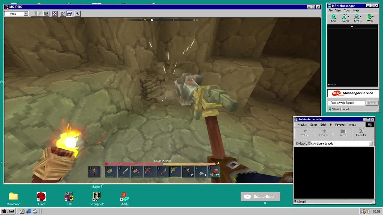
Task: Click the Type a Web Search field
Action: point(346,103)
